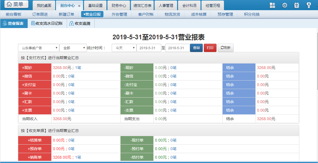318x163 pixels.
Task: Click the end date field after 至
Action: pos(177,48)
